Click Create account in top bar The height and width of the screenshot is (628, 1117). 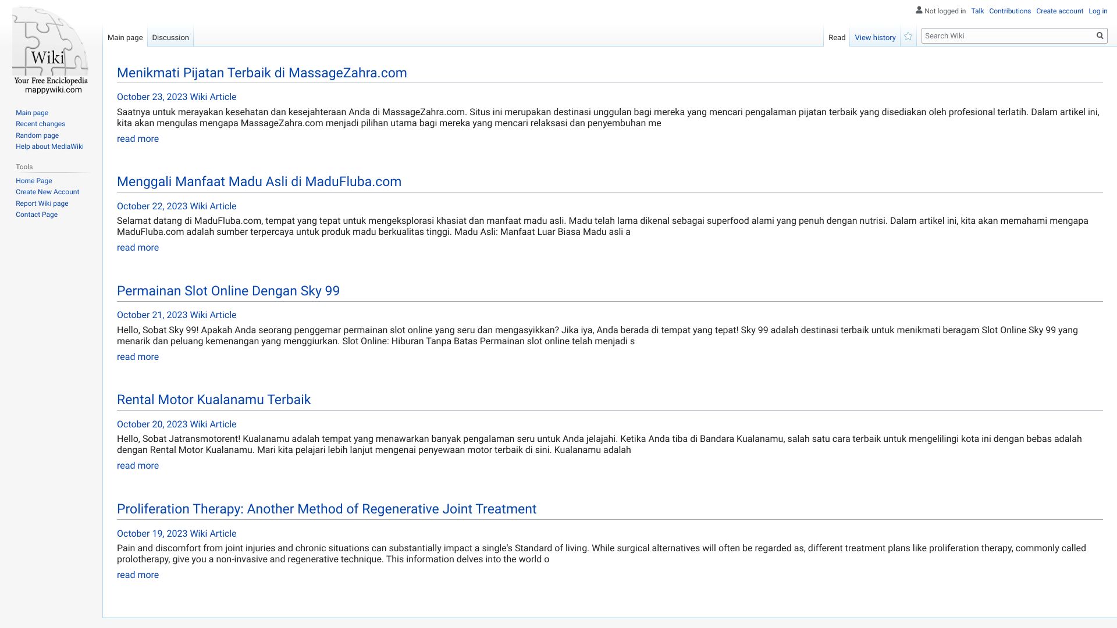click(1059, 11)
